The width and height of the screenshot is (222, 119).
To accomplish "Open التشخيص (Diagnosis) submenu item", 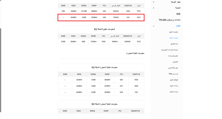I will coord(175,62).
